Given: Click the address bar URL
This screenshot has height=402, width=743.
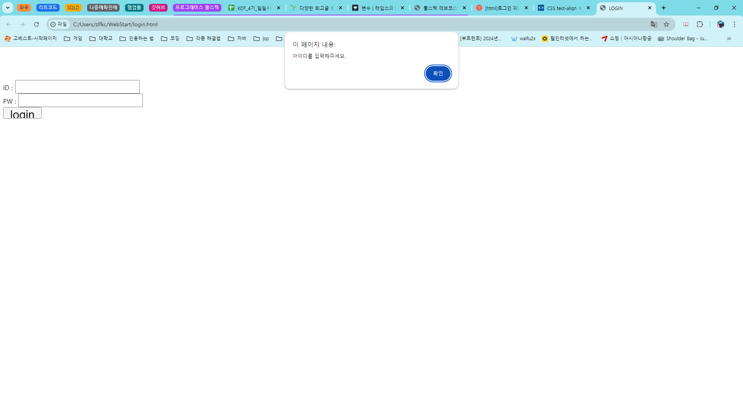Looking at the screenshot, I should coord(115,24).
